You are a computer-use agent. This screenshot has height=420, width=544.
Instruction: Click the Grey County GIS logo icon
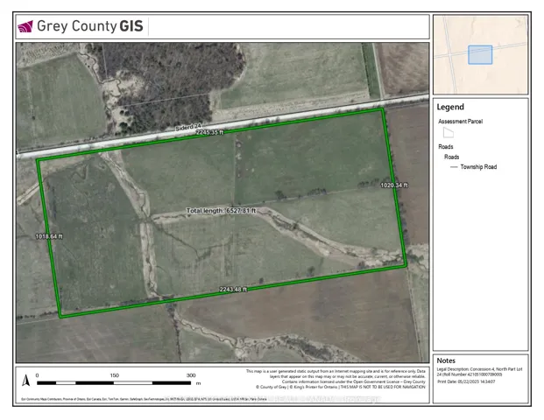click(25, 26)
